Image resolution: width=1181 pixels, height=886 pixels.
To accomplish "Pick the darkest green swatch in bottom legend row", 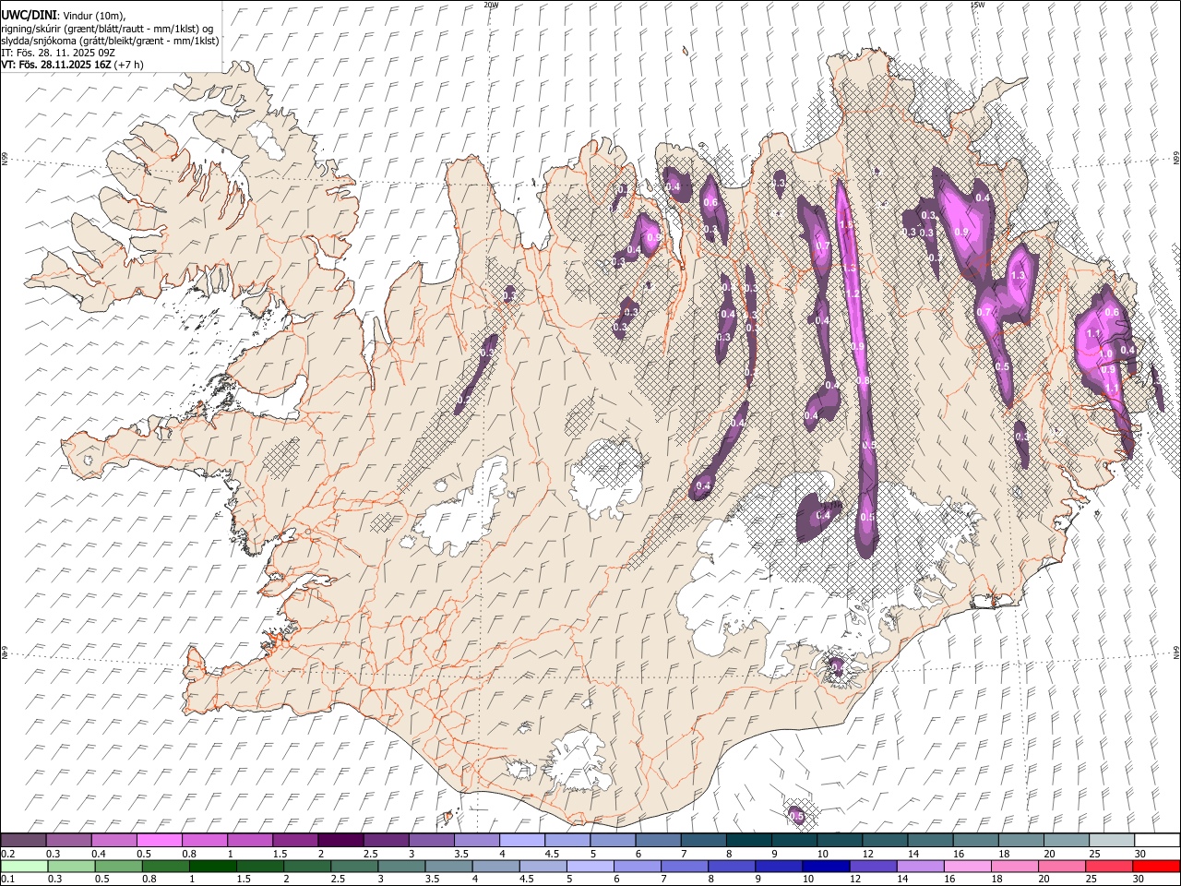I will pyautogui.click(x=212, y=866).
